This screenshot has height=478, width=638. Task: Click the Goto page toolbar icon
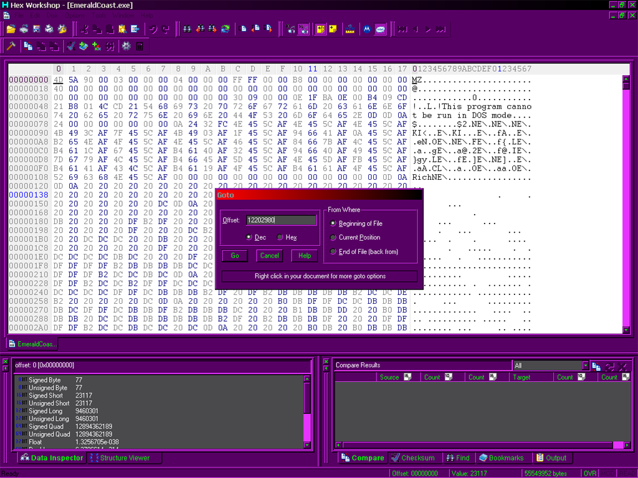(x=244, y=29)
